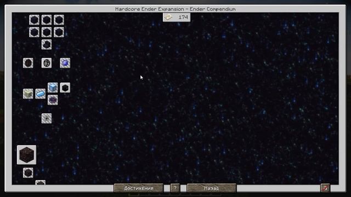Image resolution: width=351 pixels, height=197 pixels.
Task: Select top-right block in the six-block grid
Action: tap(59, 20)
